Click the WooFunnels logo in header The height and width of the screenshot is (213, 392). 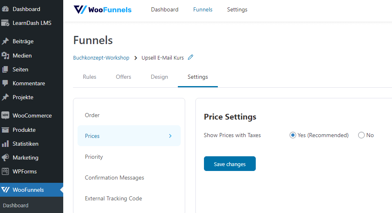click(102, 9)
